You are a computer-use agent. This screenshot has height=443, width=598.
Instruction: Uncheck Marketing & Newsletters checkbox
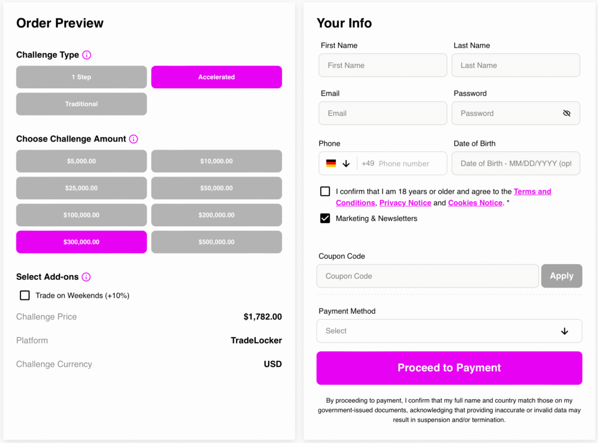pyautogui.click(x=325, y=218)
